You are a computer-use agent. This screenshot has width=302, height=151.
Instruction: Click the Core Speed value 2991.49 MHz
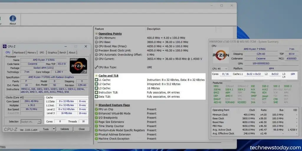coord(32,101)
